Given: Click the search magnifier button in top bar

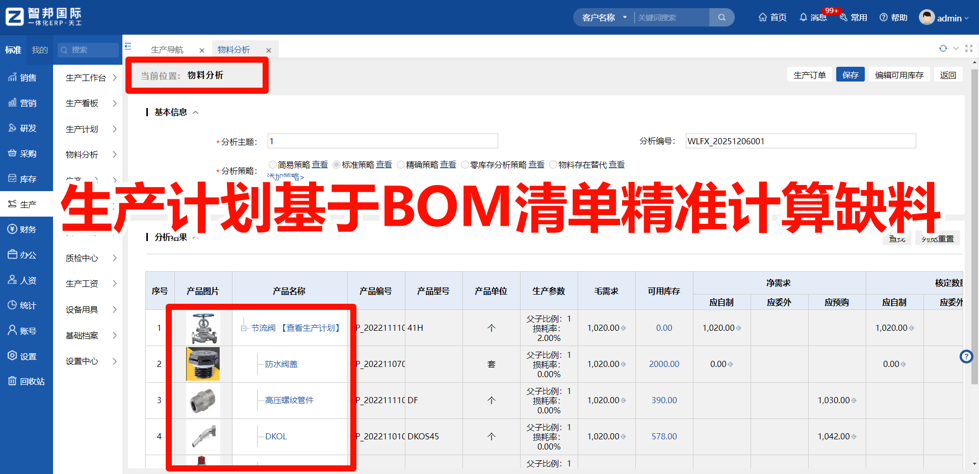Looking at the screenshot, I should (x=722, y=17).
